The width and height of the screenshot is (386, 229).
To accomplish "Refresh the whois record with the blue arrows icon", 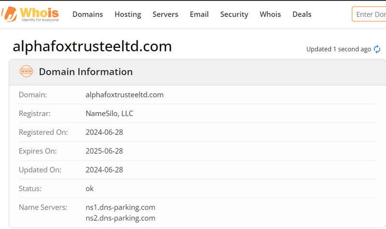I will pyautogui.click(x=377, y=49).
